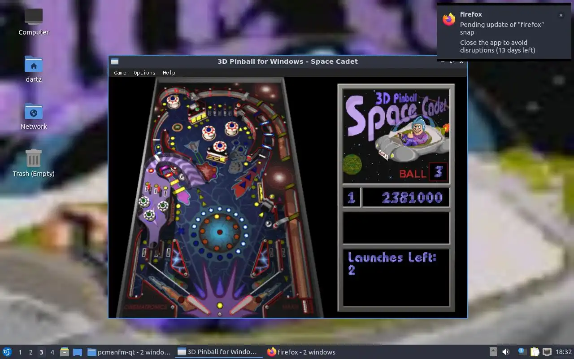Click the Launches Left message text
The width and height of the screenshot is (574, 359).
click(392, 263)
